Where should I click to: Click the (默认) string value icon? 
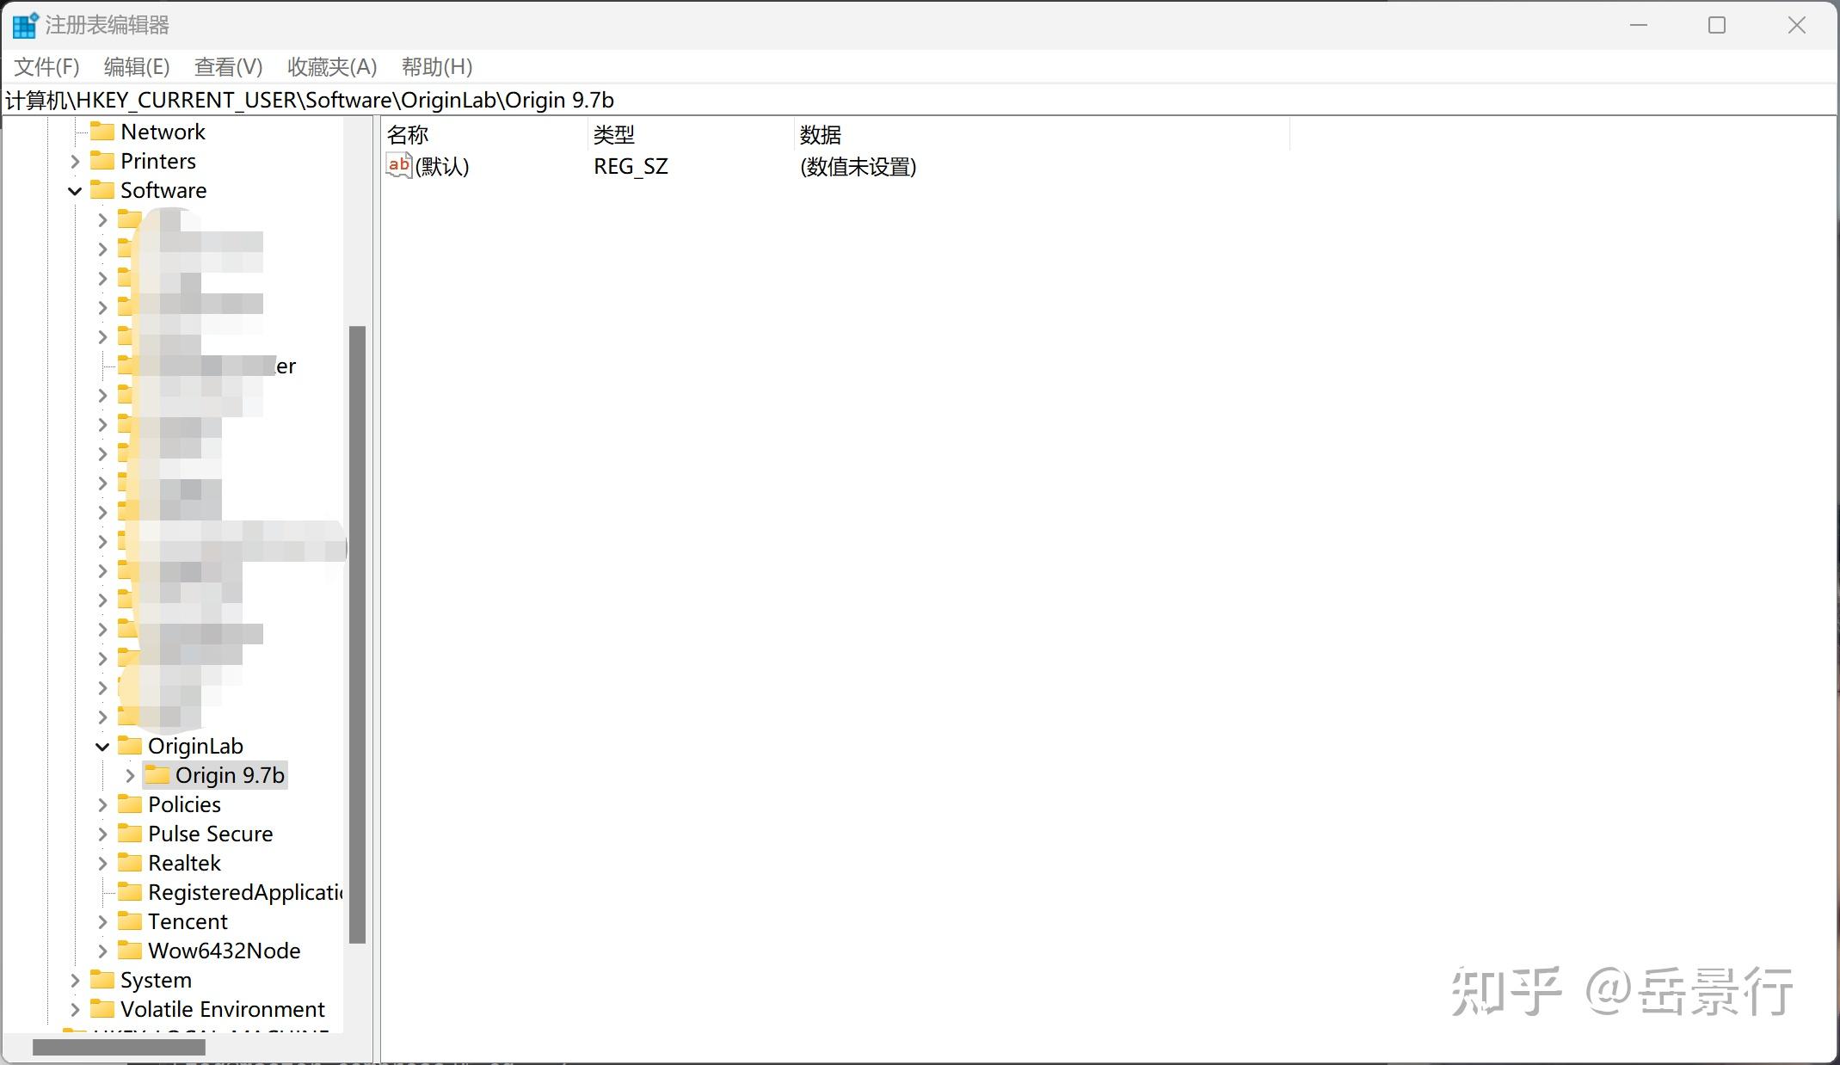point(398,165)
